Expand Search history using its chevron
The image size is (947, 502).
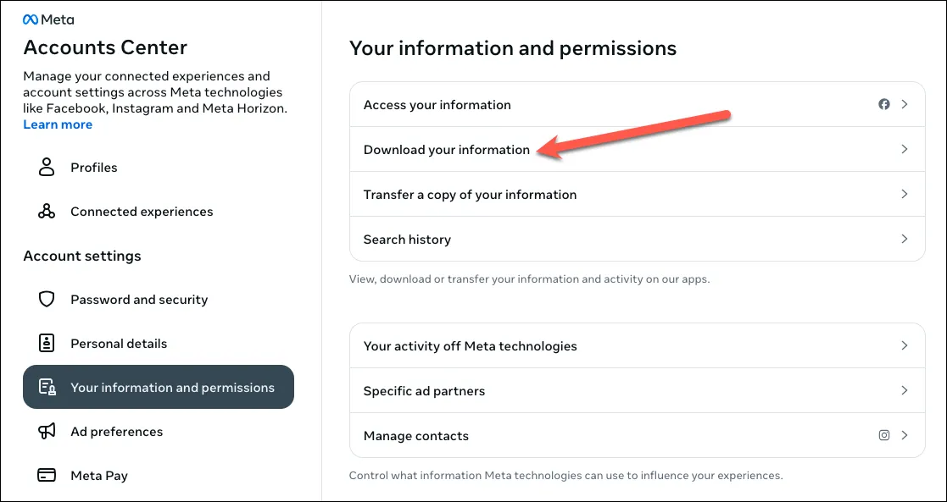[x=905, y=240]
